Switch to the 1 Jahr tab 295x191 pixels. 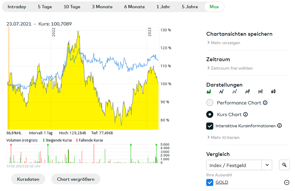coord(163,7)
